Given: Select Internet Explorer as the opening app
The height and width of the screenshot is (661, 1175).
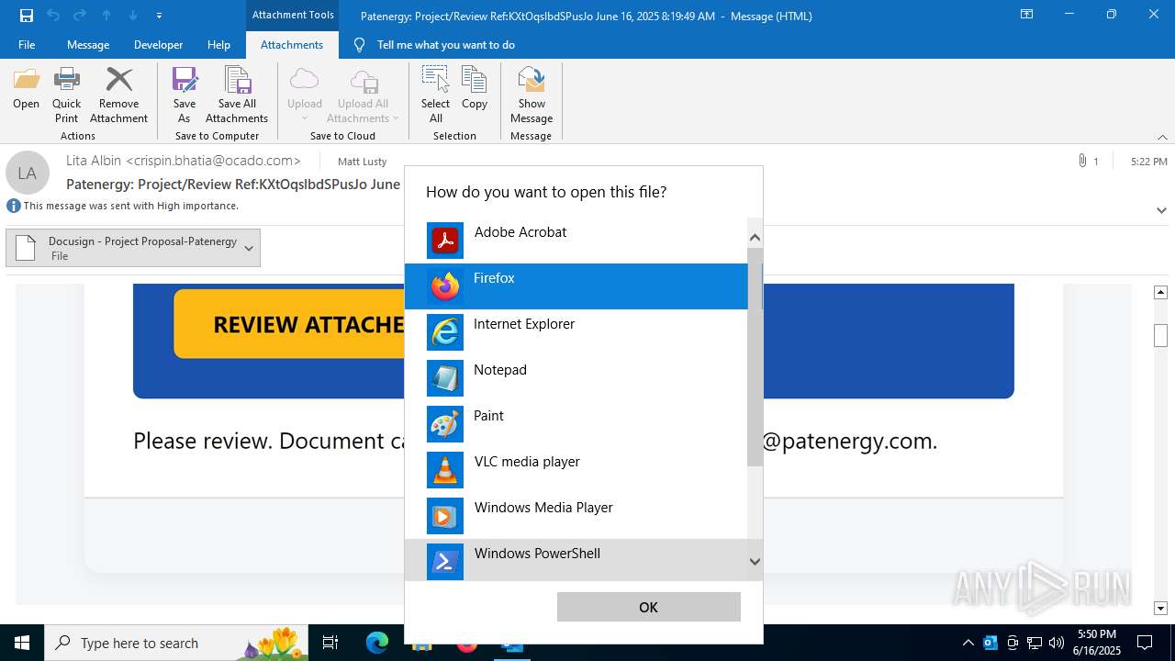Looking at the screenshot, I should [x=576, y=332].
